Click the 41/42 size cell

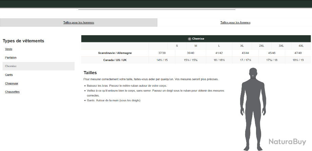(x=219, y=53)
